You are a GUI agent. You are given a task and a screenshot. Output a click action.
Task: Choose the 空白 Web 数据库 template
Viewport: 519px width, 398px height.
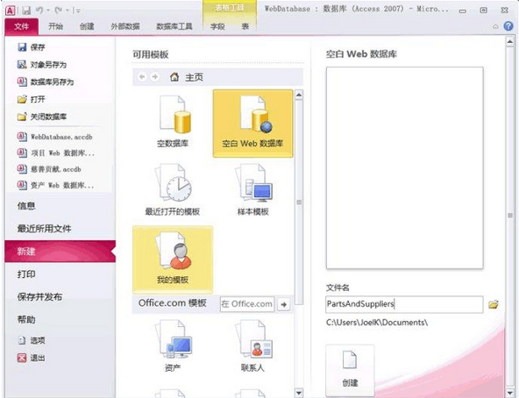[x=252, y=124]
